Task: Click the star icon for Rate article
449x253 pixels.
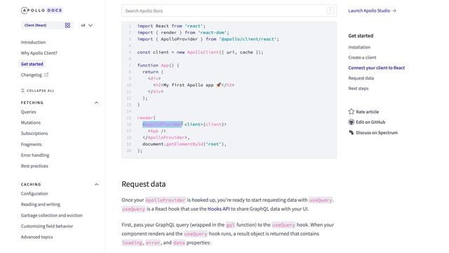Action: [x=351, y=112]
